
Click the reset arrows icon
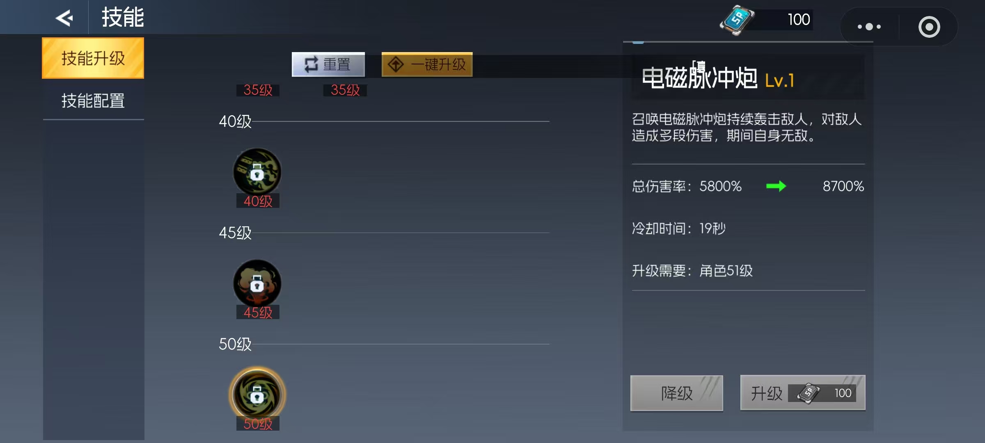[311, 64]
